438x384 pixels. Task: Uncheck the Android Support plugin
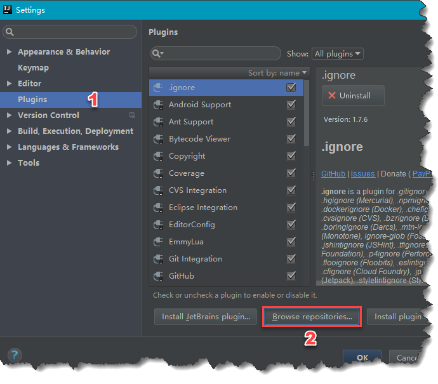[291, 105]
